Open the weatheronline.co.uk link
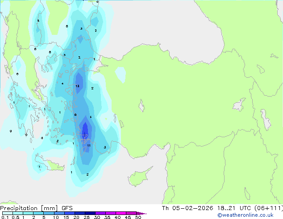This screenshot has height=219, width=283. click(x=246, y=215)
